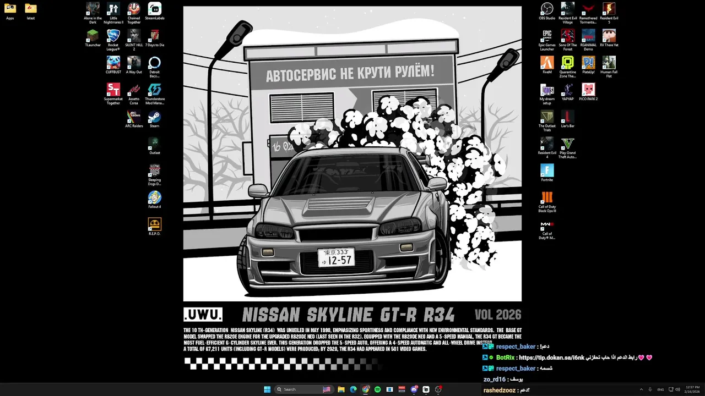Switch to Google Chrome on the taskbar
This screenshot has width=705, height=396.
(x=366, y=389)
